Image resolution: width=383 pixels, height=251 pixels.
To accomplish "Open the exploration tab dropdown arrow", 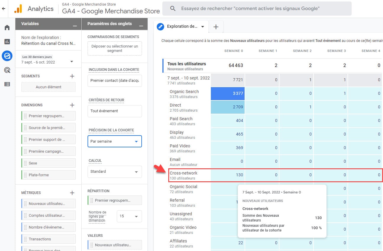I will (x=203, y=27).
